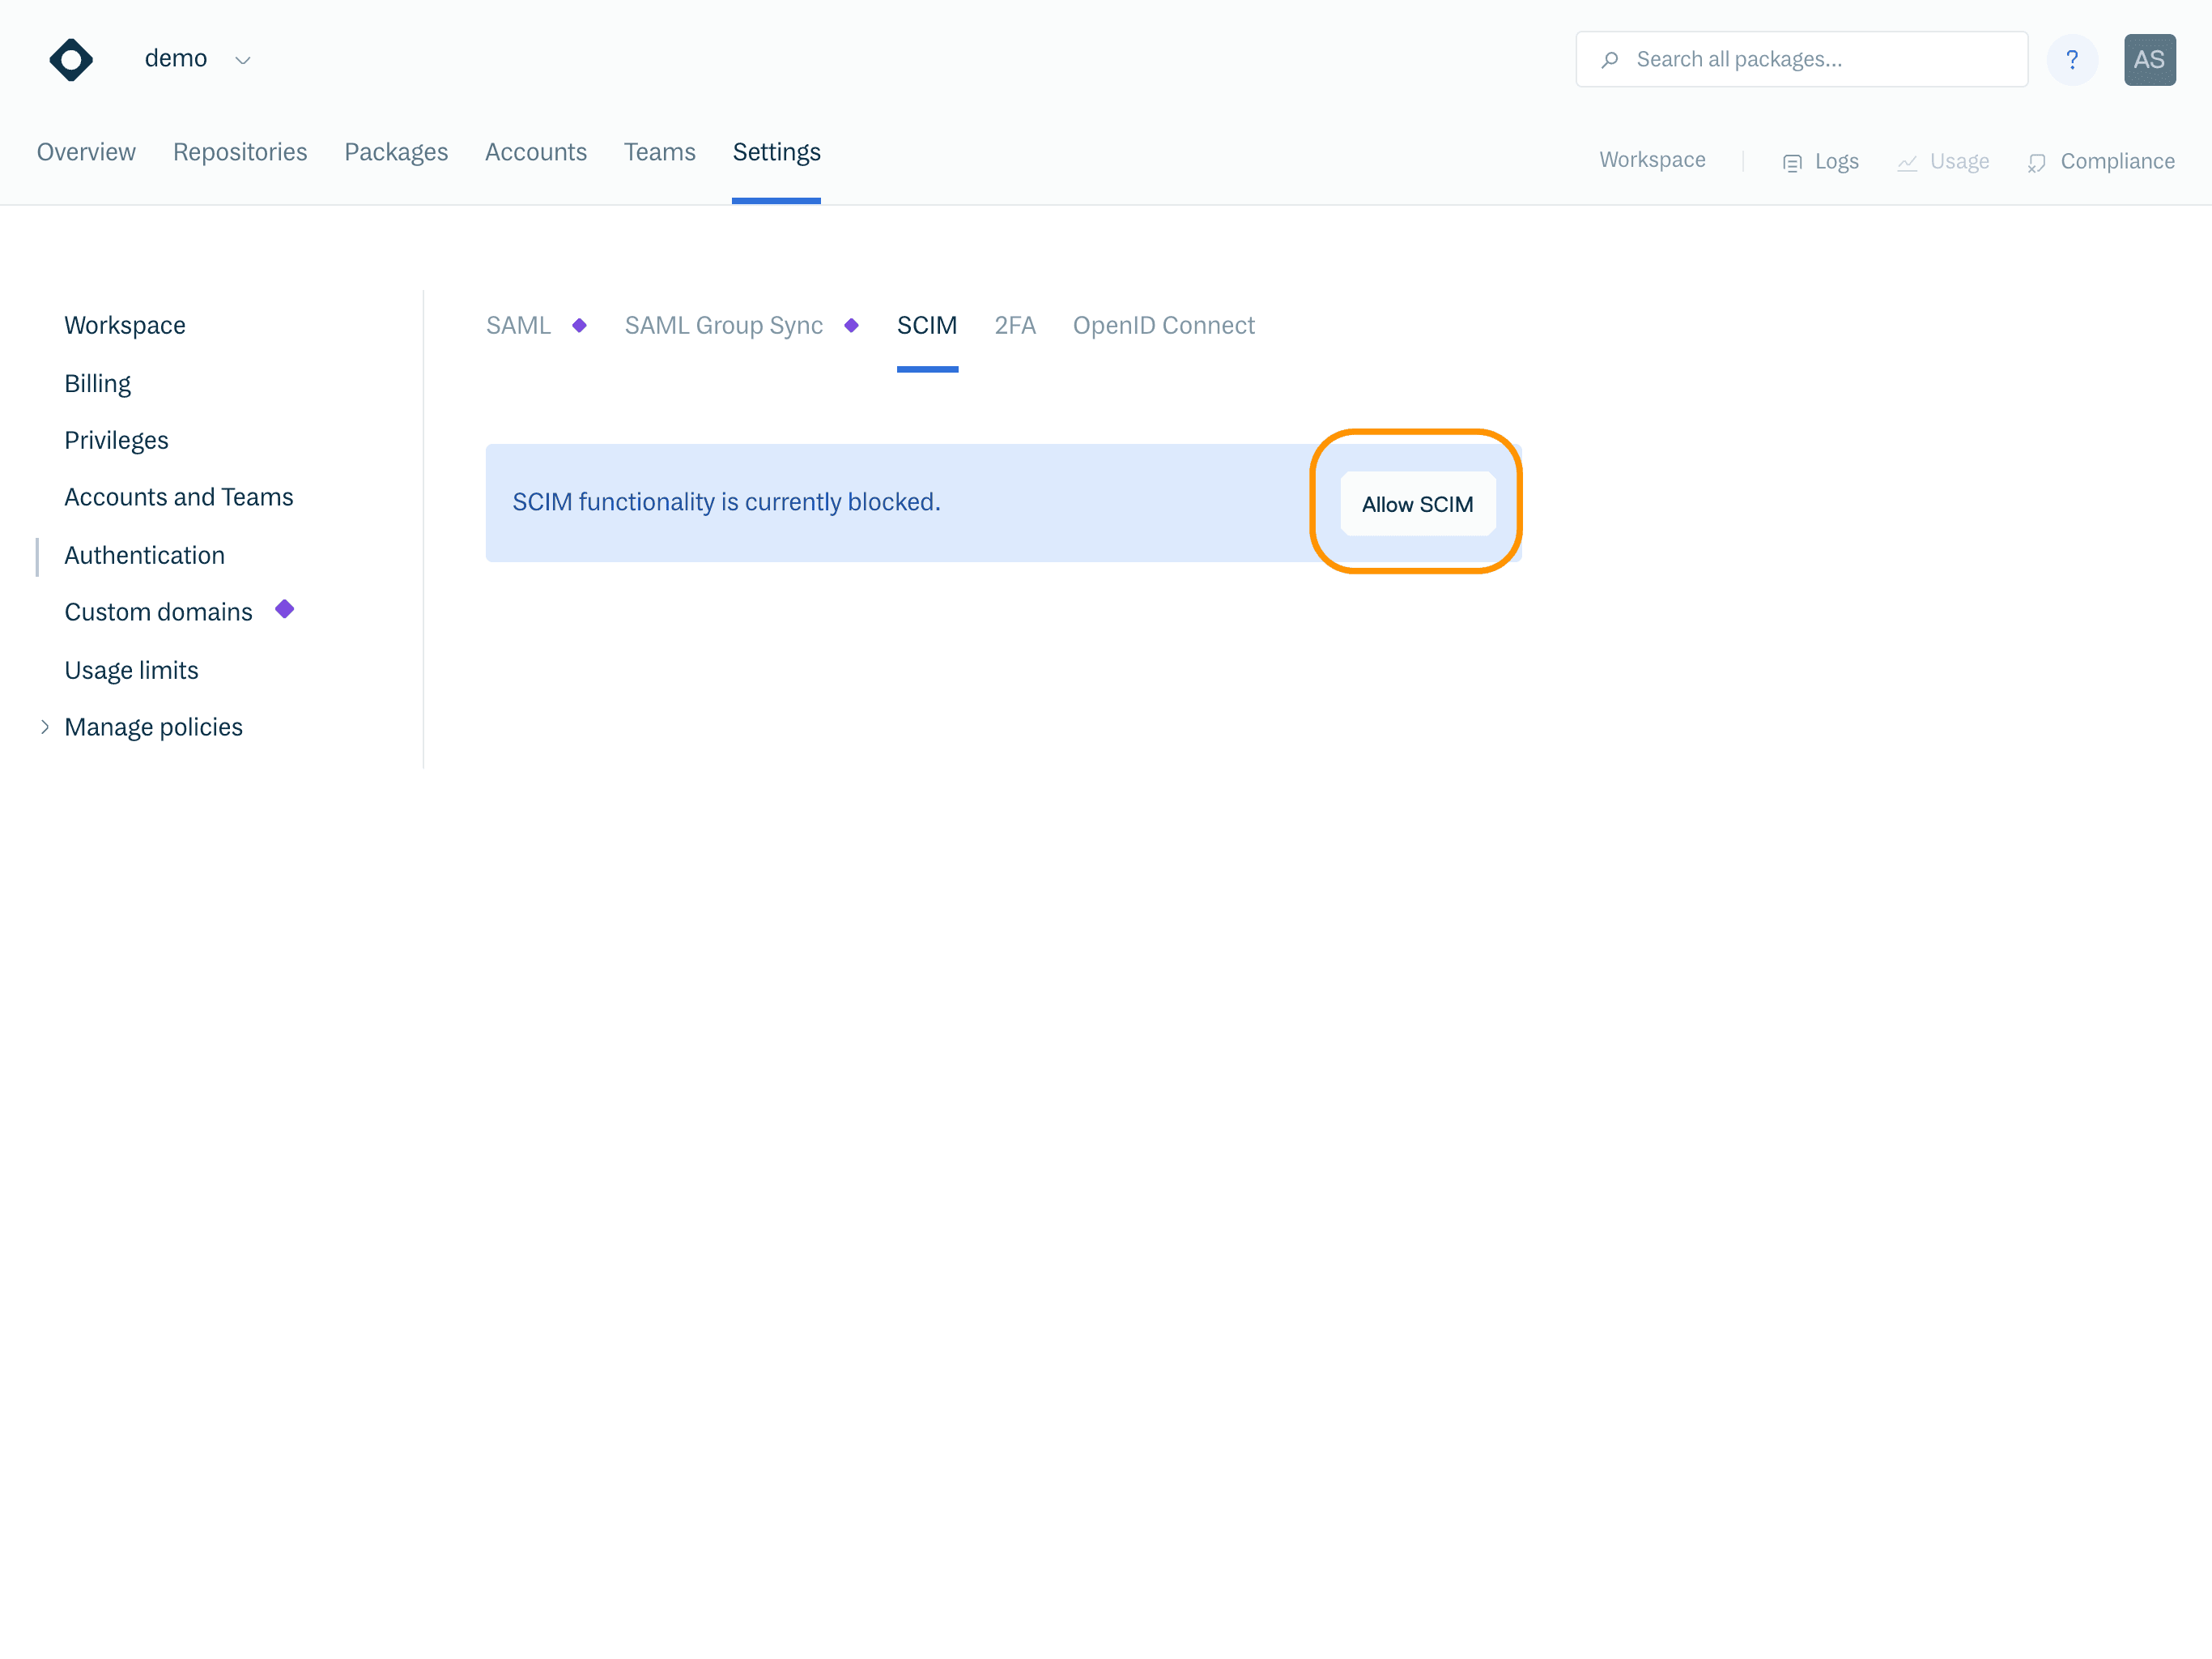Open the OpenID Connect tab

pyautogui.click(x=1163, y=325)
